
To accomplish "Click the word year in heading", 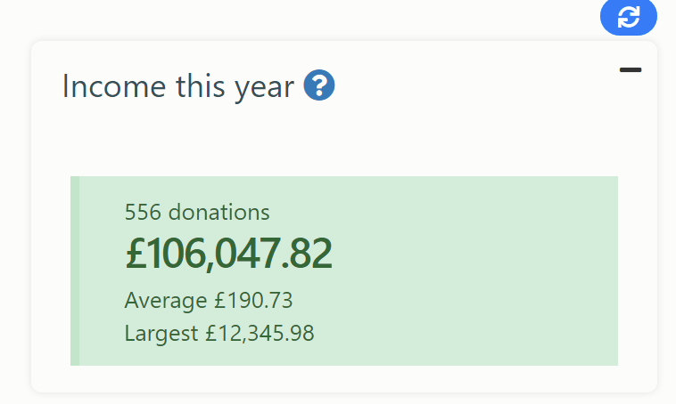I will 264,89.
